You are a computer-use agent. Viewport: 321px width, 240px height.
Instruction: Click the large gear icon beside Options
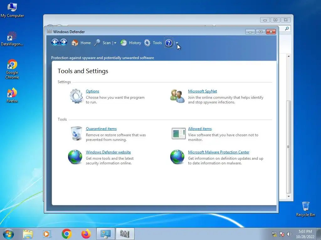click(x=76, y=96)
